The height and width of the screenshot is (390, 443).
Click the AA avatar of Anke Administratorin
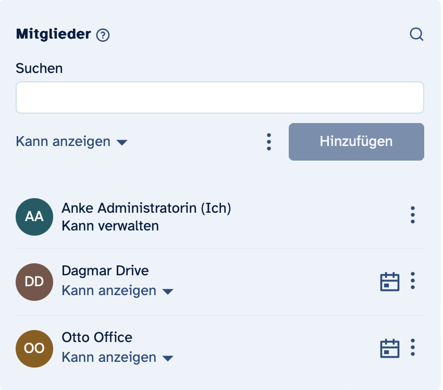34,217
